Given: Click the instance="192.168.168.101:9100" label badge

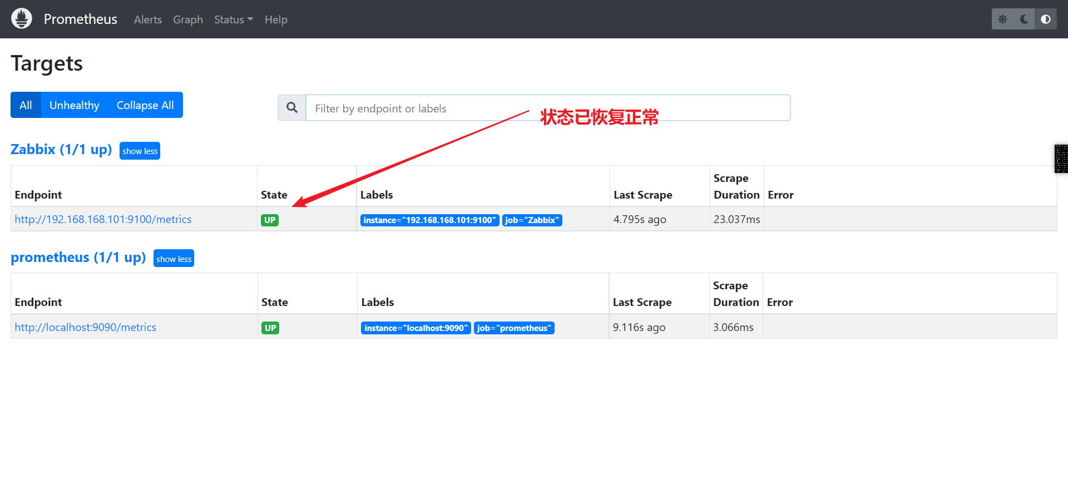Looking at the screenshot, I should (x=429, y=220).
